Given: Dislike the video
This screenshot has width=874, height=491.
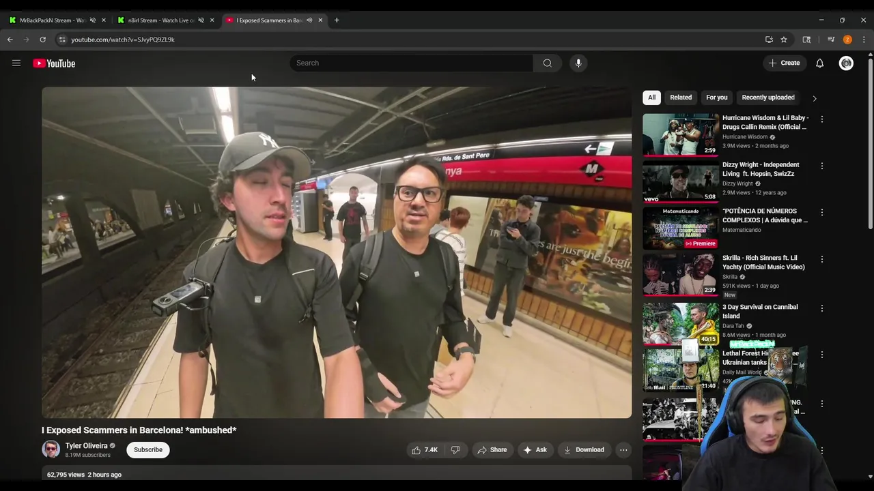Looking at the screenshot, I should click(455, 449).
